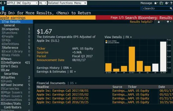Open the settings gear icon

(x=167, y=3)
